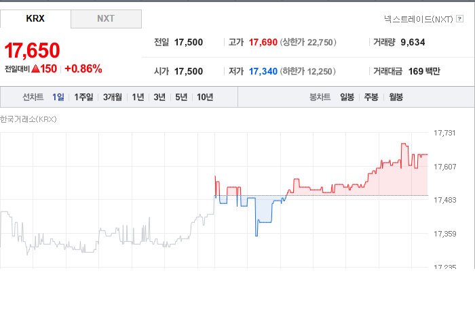Select the 5년 line chart period
This screenshot has width=475, height=332.
pos(181,97)
